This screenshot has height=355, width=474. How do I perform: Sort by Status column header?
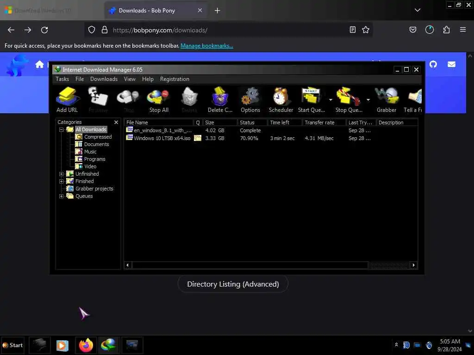click(x=252, y=122)
